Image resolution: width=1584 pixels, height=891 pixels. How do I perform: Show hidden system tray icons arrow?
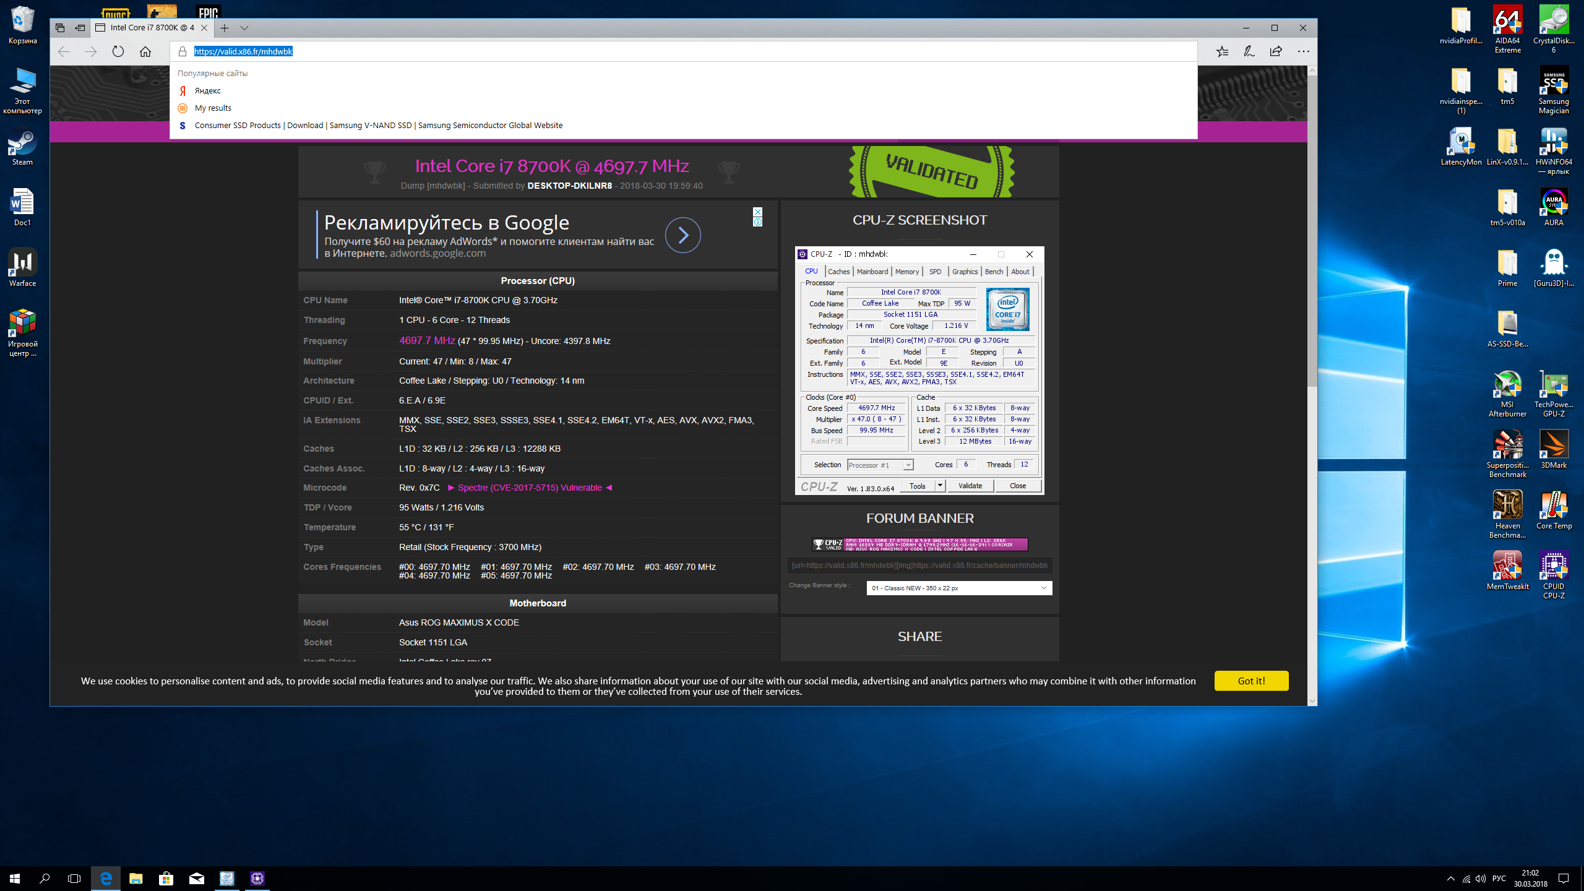[x=1450, y=878]
